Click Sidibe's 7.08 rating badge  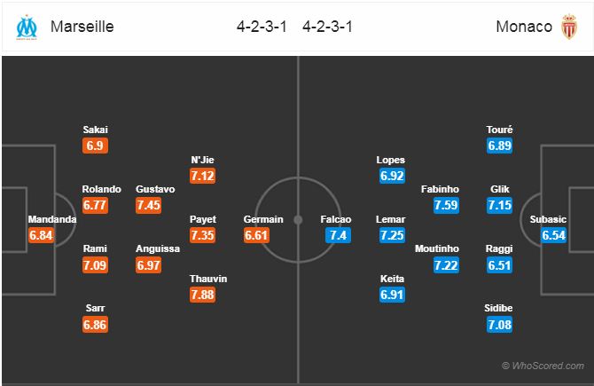tap(500, 325)
